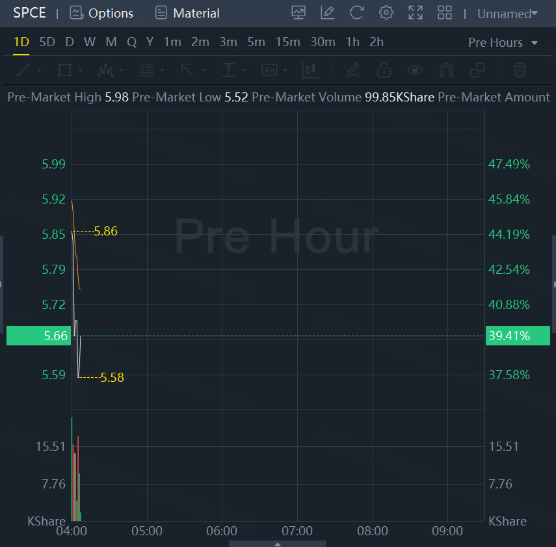Image resolution: width=556 pixels, height=547 pixels.
Task: Select the 1h interval
Action: [x=352, y=42]
